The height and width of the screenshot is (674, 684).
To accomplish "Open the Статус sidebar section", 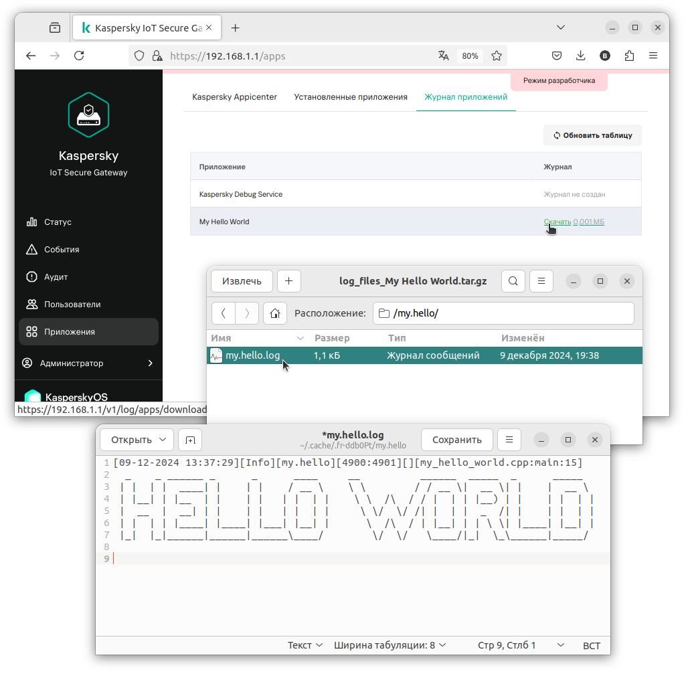I will (88, 222).
